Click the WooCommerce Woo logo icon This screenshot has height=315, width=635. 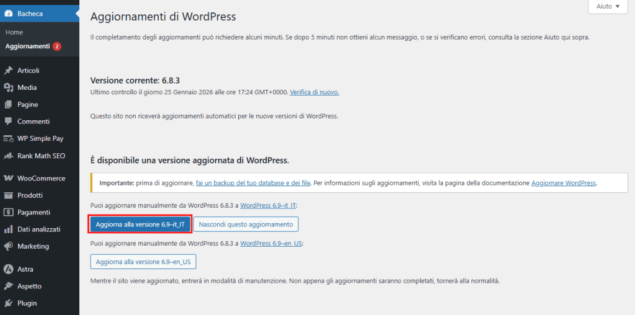8,178
